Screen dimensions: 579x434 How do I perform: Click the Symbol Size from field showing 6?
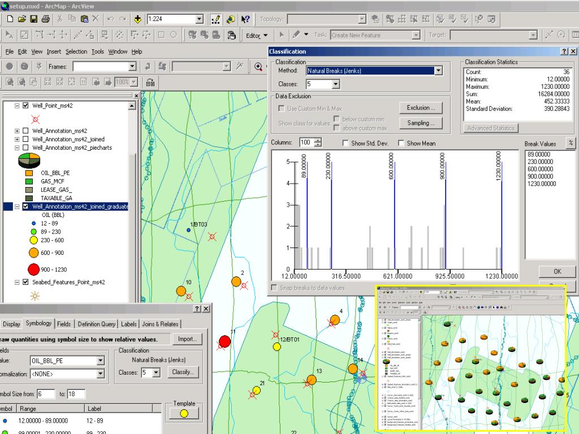[45, 394]
